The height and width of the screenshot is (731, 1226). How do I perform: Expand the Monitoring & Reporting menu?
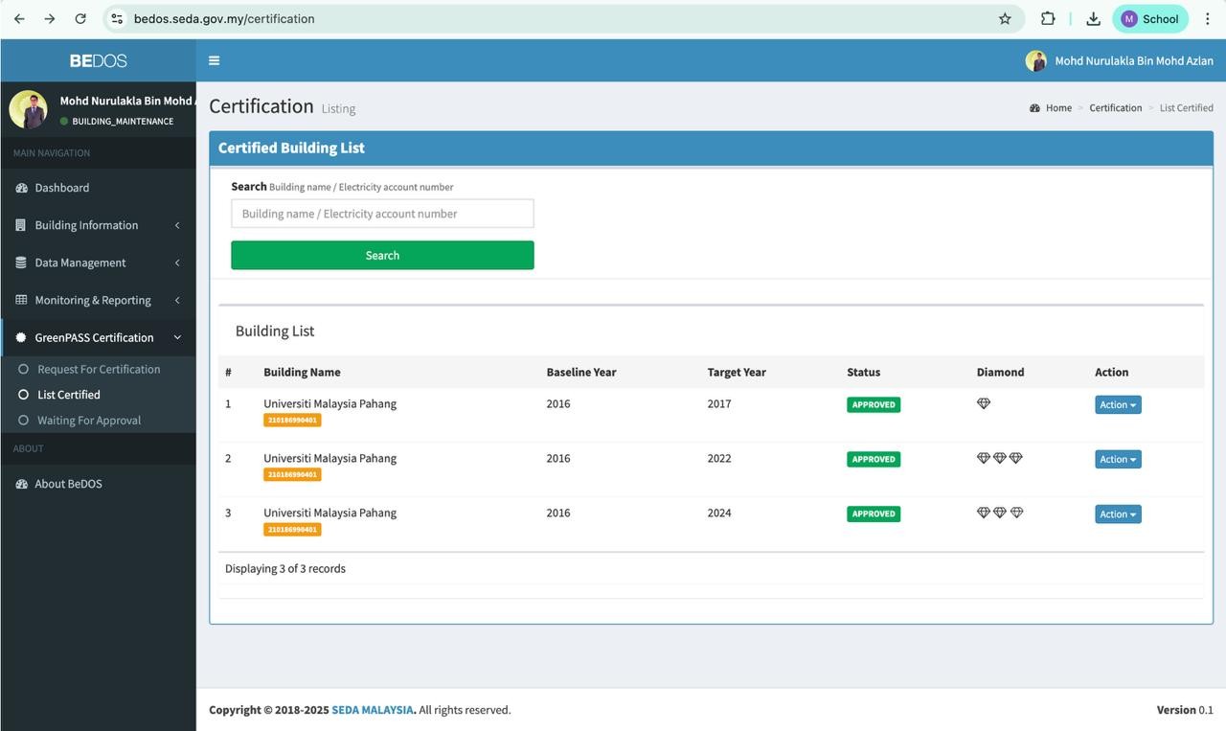point(98,300)
